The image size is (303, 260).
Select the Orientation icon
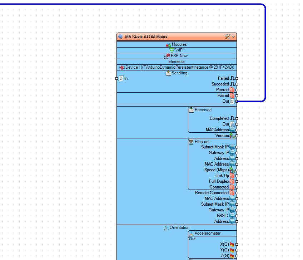point(166,228)
